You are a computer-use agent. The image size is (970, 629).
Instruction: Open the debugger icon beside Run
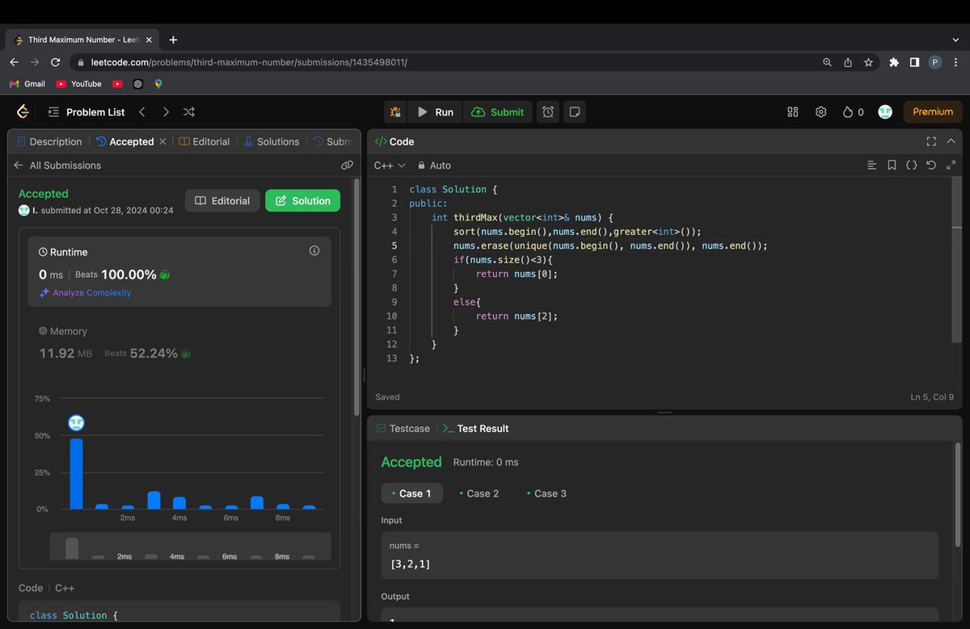(394, 112)
